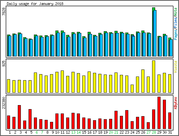
Task: Click the green weekend day label 28
Action: (154, 132)
